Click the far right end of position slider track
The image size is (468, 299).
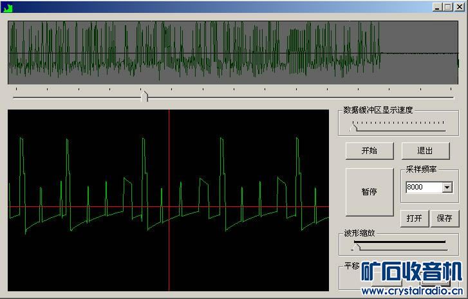451,97
